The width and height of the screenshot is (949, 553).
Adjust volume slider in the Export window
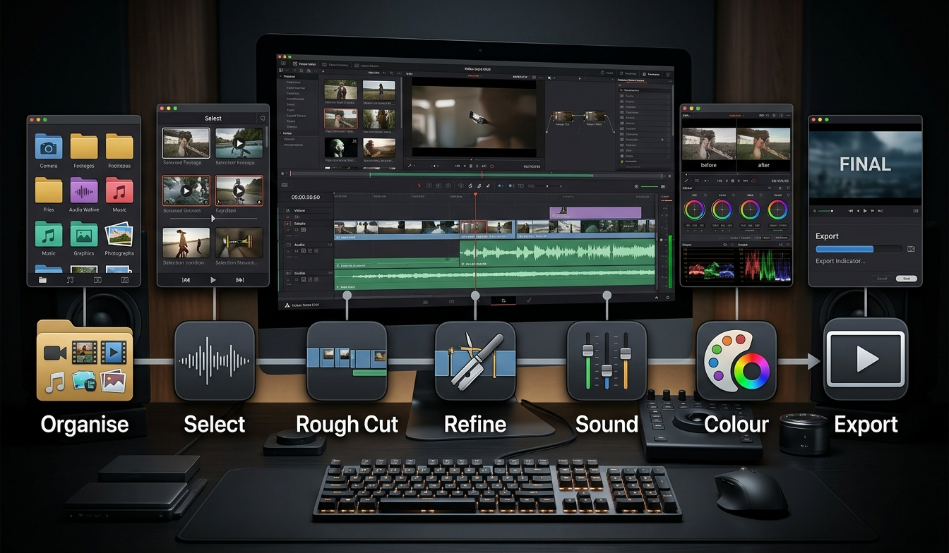(x=824, y=210)
